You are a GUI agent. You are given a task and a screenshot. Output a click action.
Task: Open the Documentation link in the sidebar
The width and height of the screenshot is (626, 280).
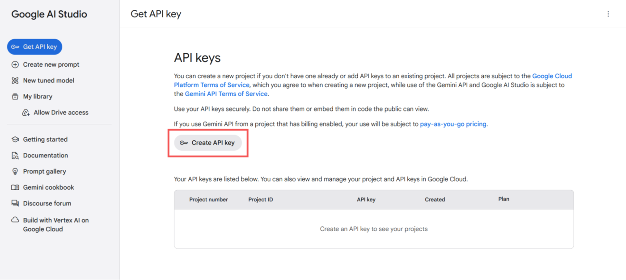click(46, 156)
